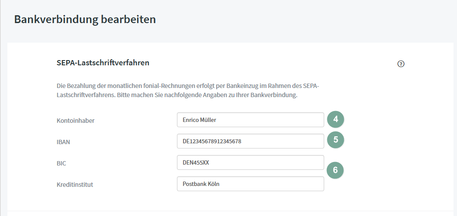This screenshot has height=216, width=457.
Task: Focus the Kontoinhaber field containing Enrico Müller
Action: [x=250, y=120]
